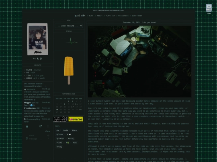The width and height of the screenshot is (217, 162).
Task: Open NEOCITIES in the top navigation
Action: click(123, 16)
